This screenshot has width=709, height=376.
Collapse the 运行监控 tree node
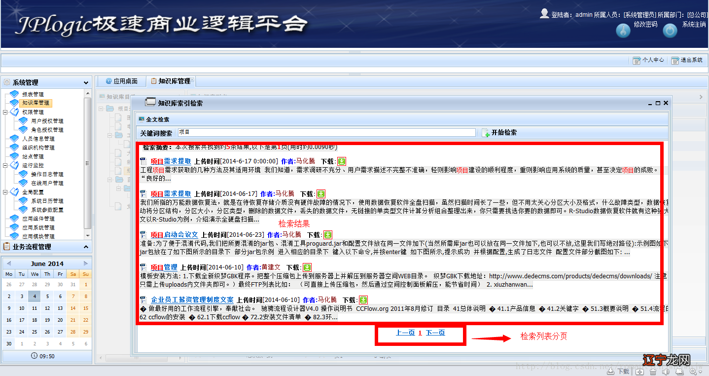(5, 165)
